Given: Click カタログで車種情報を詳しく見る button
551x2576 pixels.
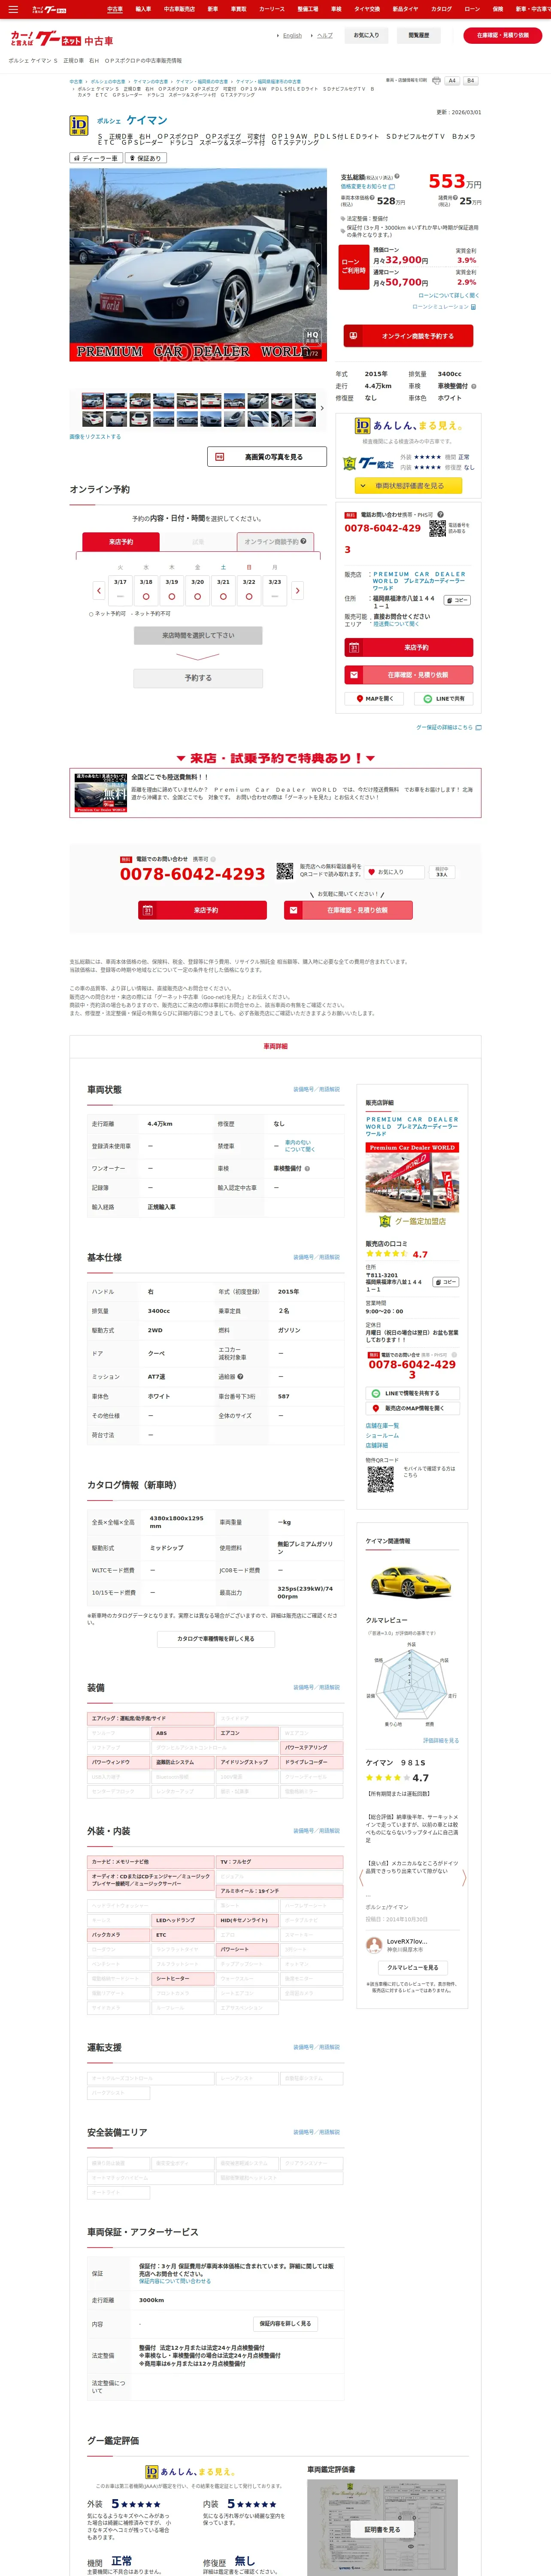Looking at the screenshot, I should (x=216, y=1639).
